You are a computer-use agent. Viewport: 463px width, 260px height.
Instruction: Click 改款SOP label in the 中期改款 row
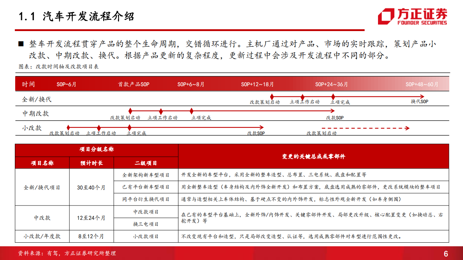pyautogui.click(x=335, y=118)
